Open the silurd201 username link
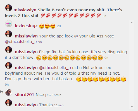The height and width of the screenshot is (111, 138). click(x=25, y=95)
